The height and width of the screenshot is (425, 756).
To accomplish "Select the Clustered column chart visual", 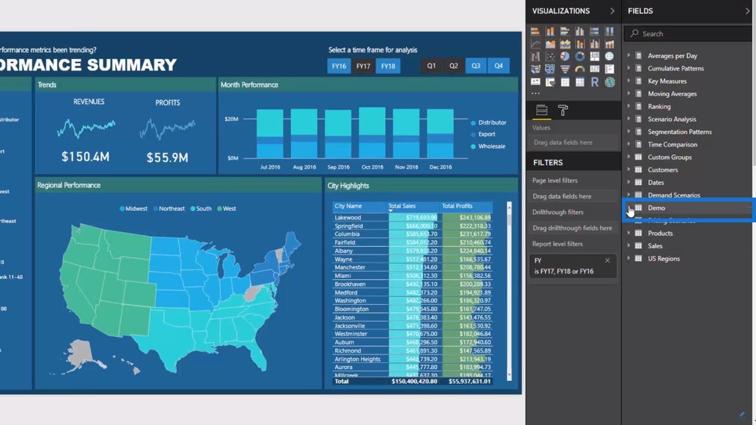I will 580,31.
